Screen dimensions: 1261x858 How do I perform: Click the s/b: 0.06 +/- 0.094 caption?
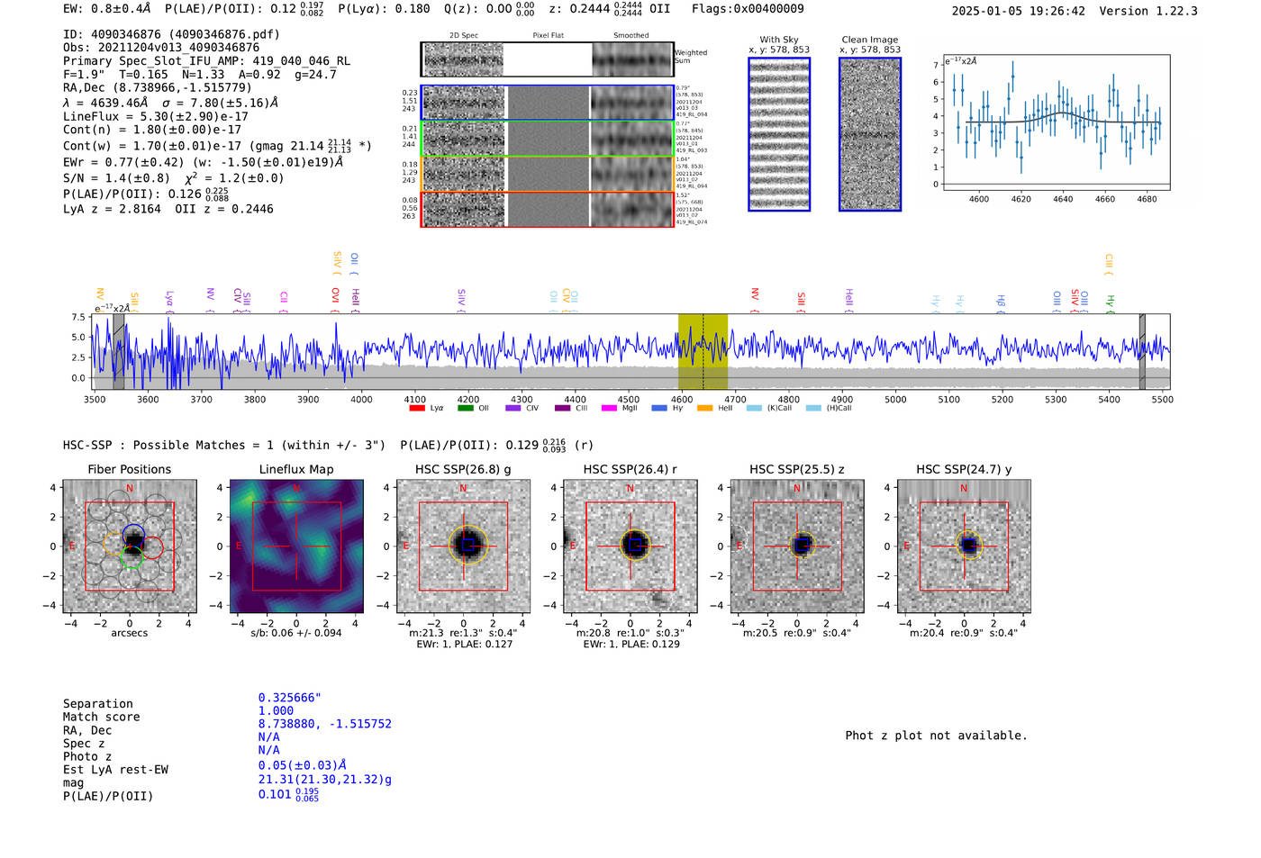tap(296, 633)
